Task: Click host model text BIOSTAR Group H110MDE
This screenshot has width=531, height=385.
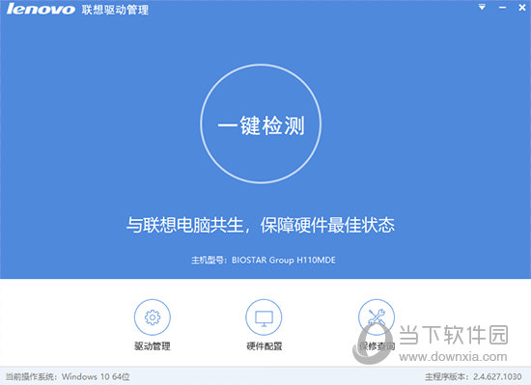Action: 284,261
